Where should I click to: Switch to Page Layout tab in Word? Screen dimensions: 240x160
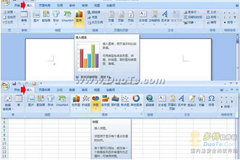click(45, 6)
